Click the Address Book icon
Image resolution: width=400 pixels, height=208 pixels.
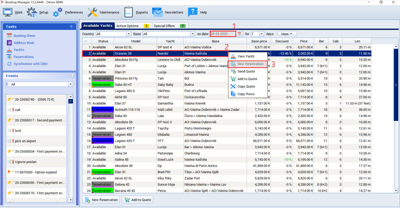pyautogui.click(x=9, y=43)
